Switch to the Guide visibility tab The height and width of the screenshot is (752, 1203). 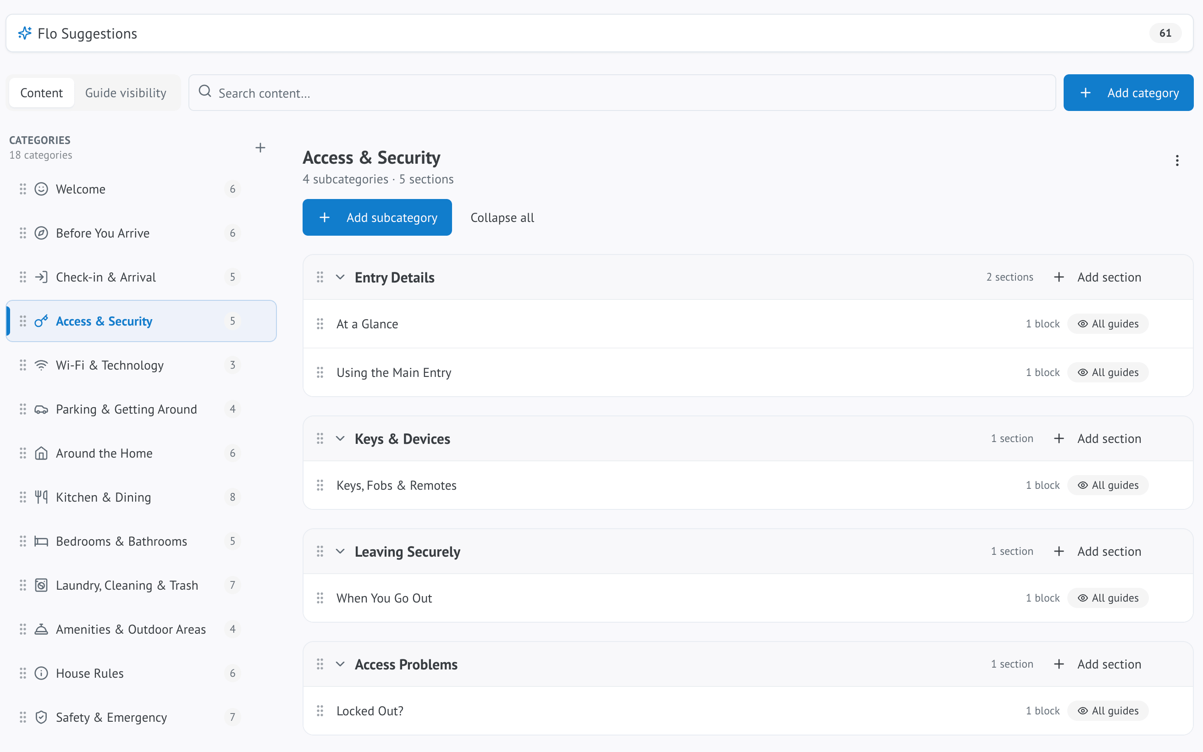point(126,93)
